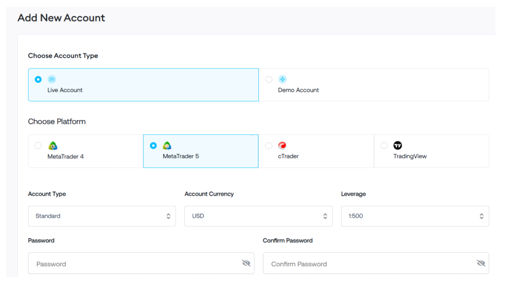Choose the cTrader radio button
This screenshot has height=284, width=505.
(269, 145)
